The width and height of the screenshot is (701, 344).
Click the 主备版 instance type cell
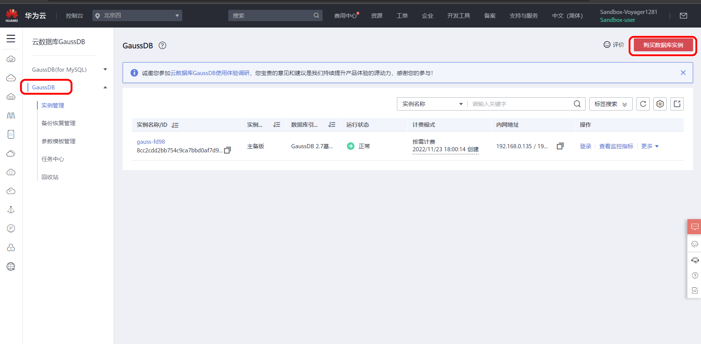coord(255,146)
